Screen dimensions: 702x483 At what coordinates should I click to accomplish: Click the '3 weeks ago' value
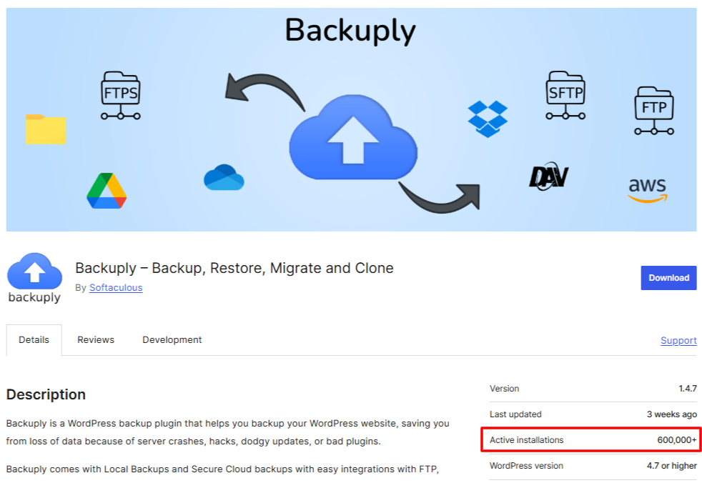point(671,414)
